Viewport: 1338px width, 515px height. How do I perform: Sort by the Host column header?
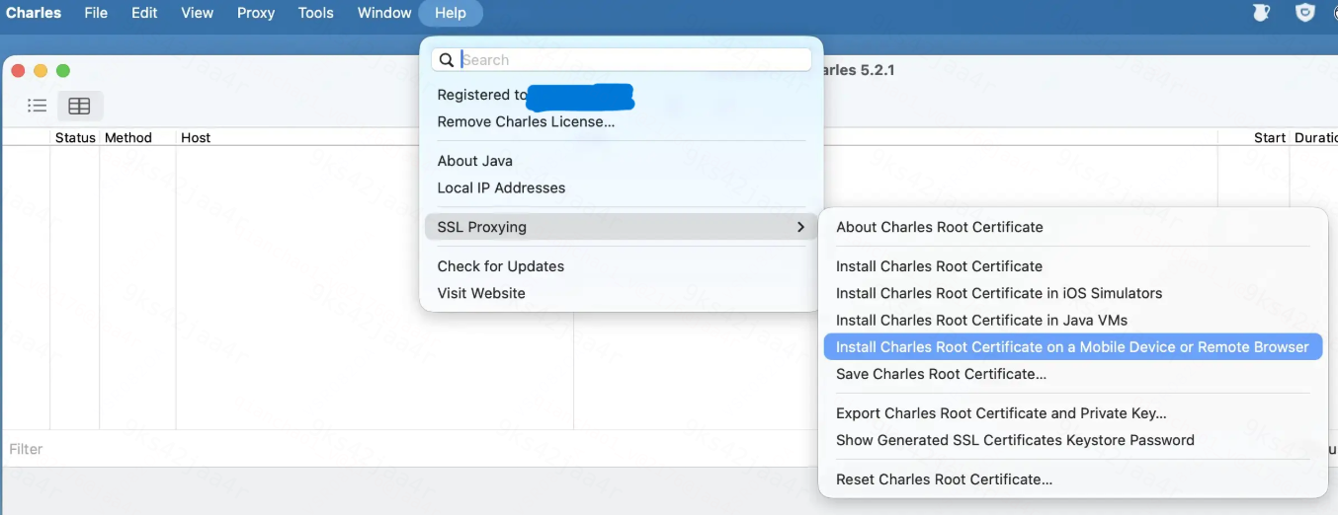[196, 138]
